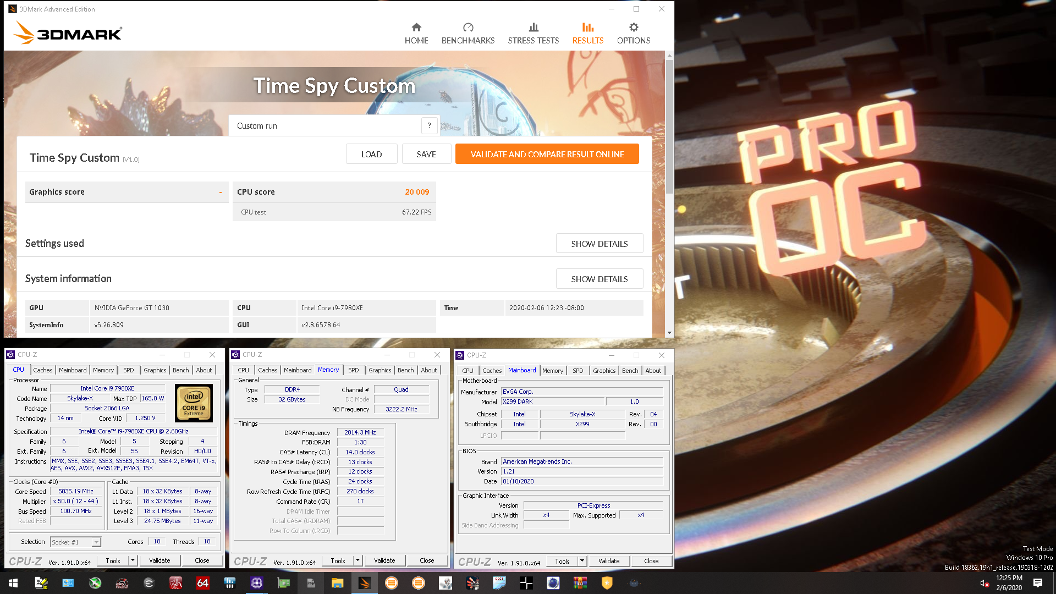Click the CPU test 67.22 FPS row

tap(334, 212)
